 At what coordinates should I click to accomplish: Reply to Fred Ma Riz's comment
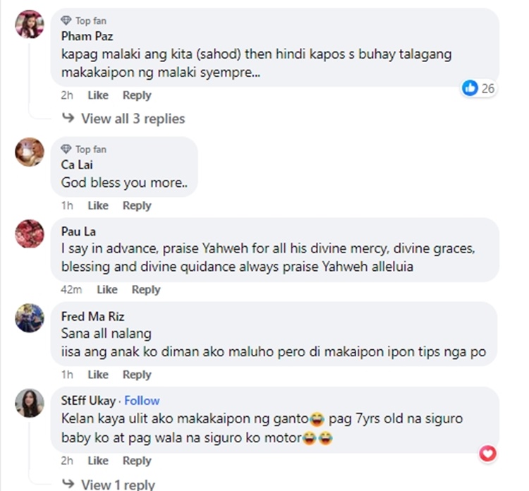tap(137, 375)
